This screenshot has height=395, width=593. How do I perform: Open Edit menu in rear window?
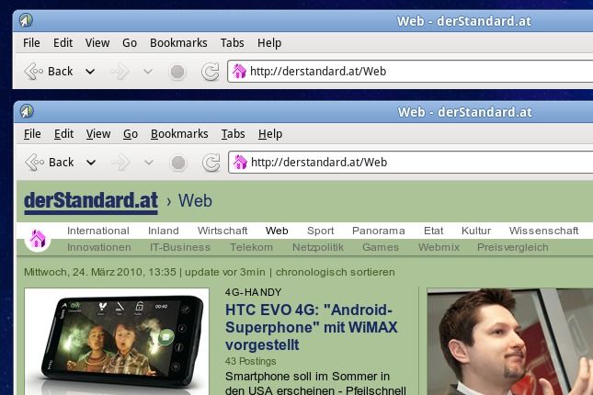coord(63,42)
